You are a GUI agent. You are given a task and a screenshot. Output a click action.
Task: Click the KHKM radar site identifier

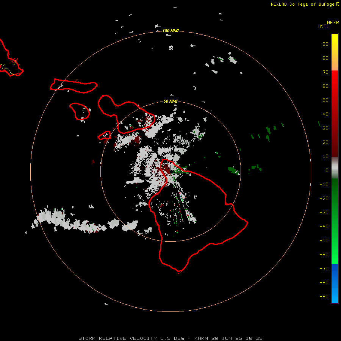tap(202, 338)
